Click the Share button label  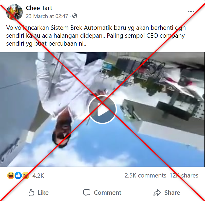[172, 193]
